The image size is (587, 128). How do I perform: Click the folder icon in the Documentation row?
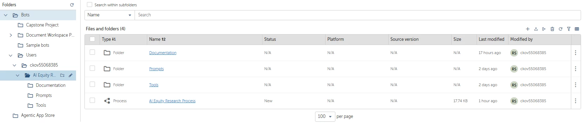107,53
